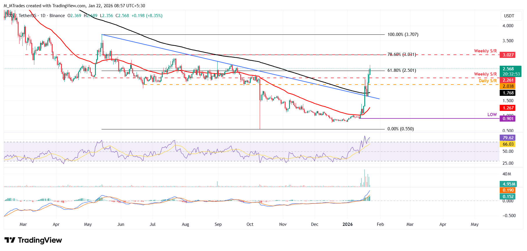Click the 79.62 RSI value label
The width and height of the screenshot is (527, 251).
pyautogui.click(x=508, y=138)
